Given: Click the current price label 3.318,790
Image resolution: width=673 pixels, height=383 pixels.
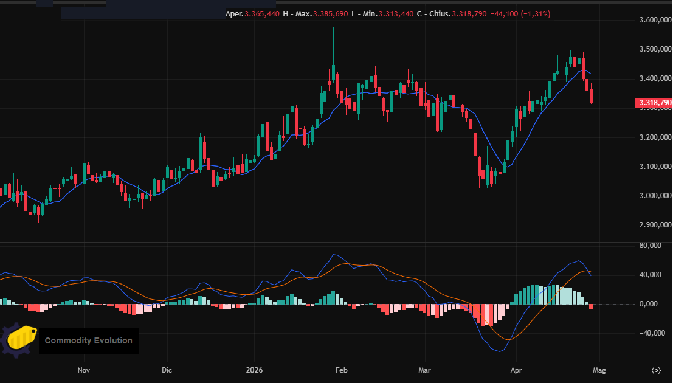Looking at the screenshot, I should 654,103.
